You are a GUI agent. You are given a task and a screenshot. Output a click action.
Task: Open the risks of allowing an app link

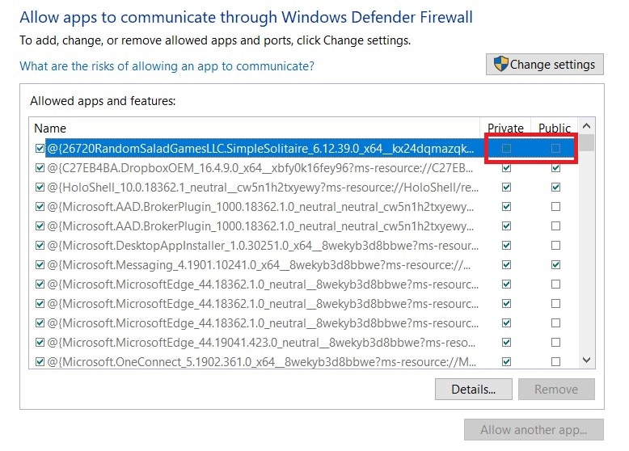(x=167, y=66)
